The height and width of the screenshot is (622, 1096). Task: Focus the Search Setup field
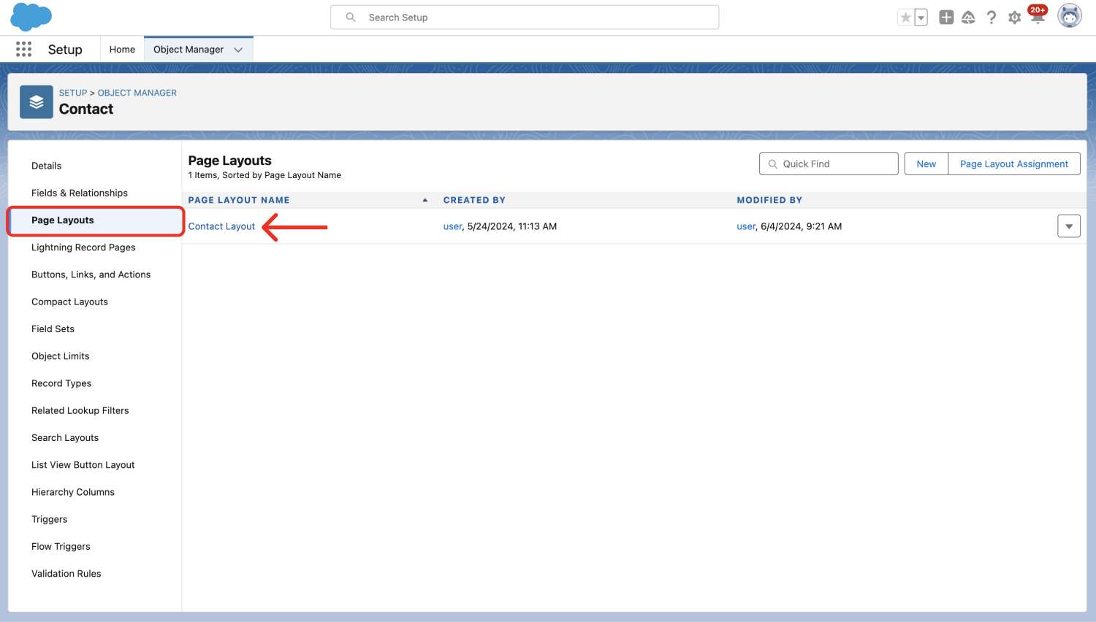525,18
